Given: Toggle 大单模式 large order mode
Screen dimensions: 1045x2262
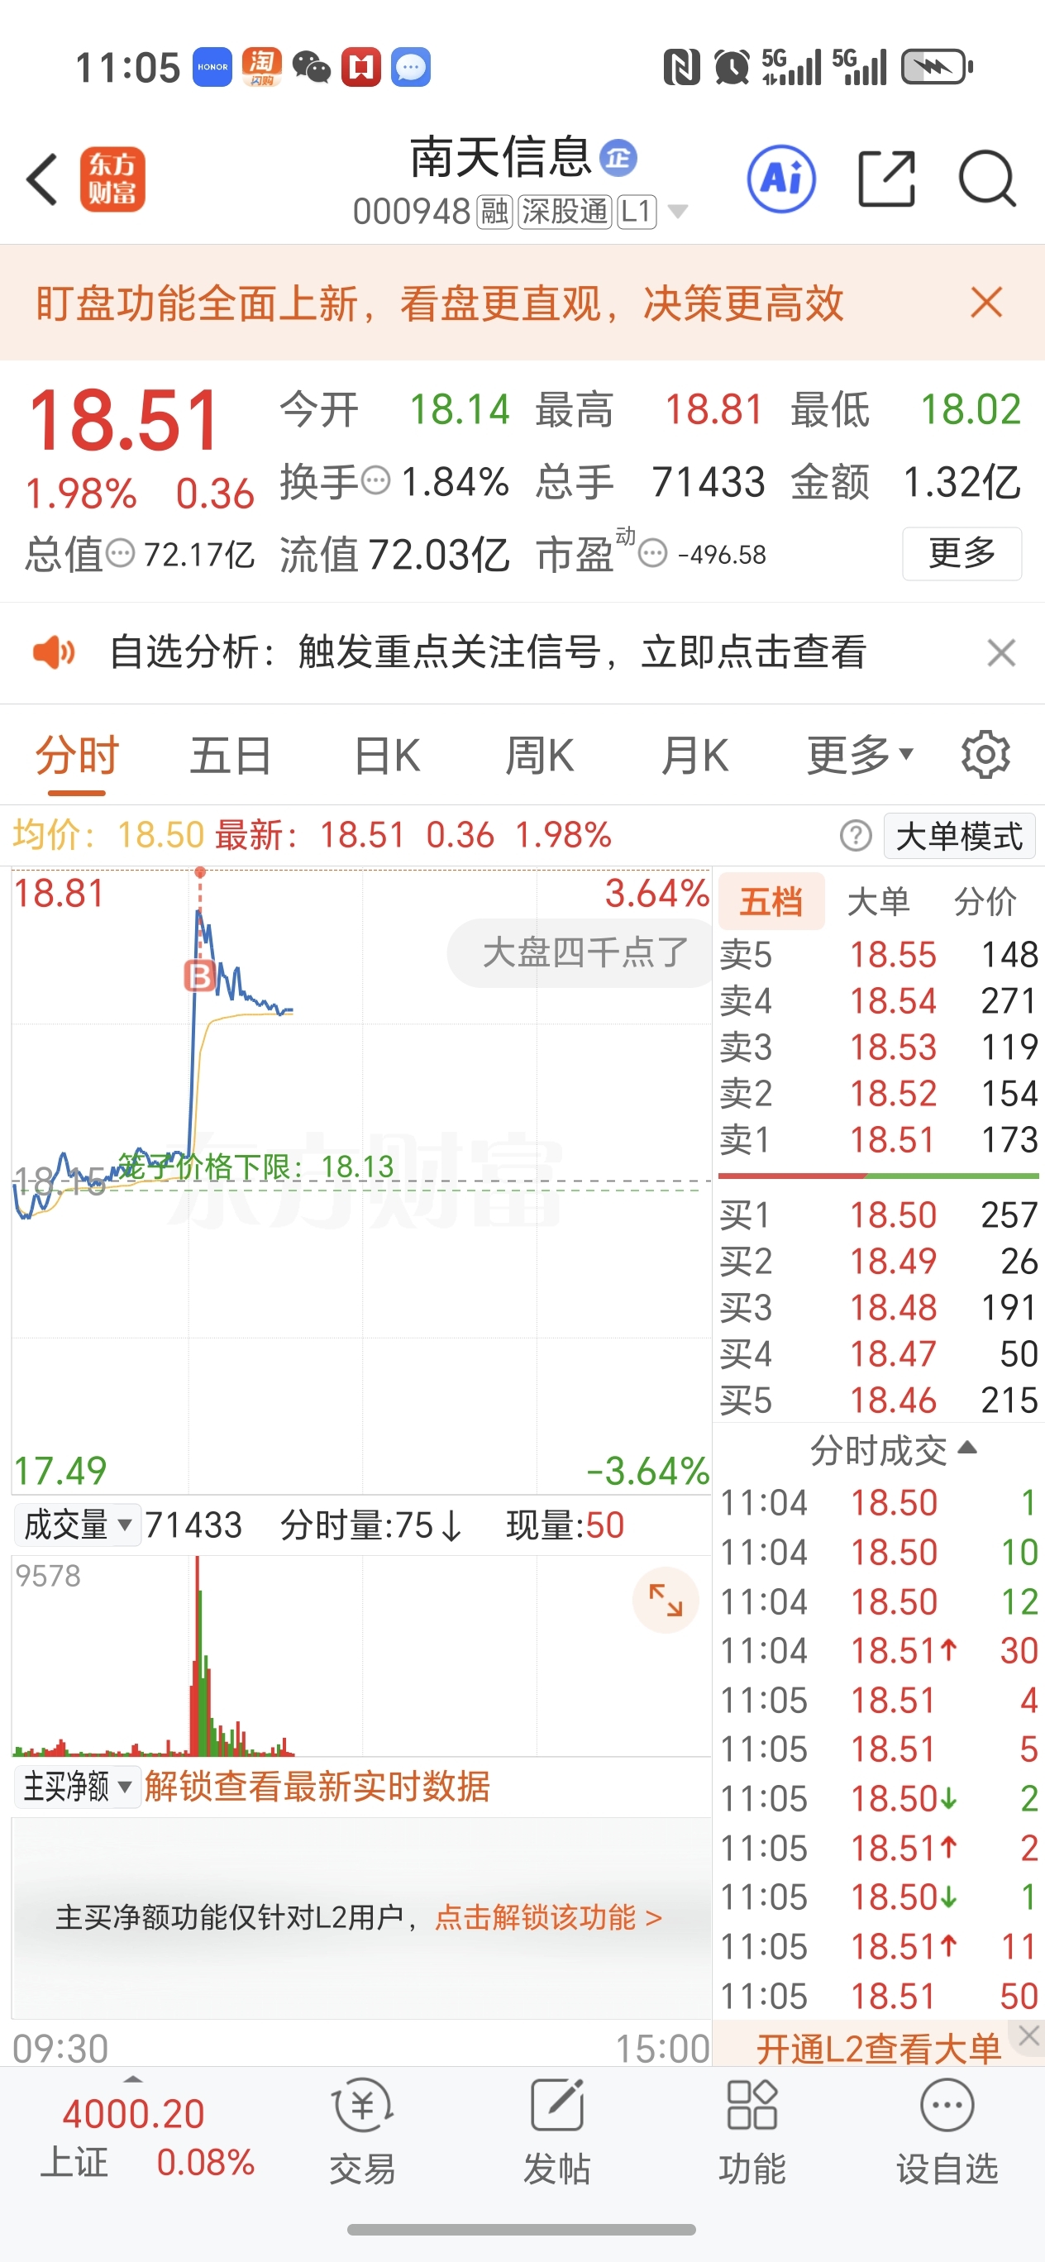Looking at the screenshot, I should click(959, 836).
